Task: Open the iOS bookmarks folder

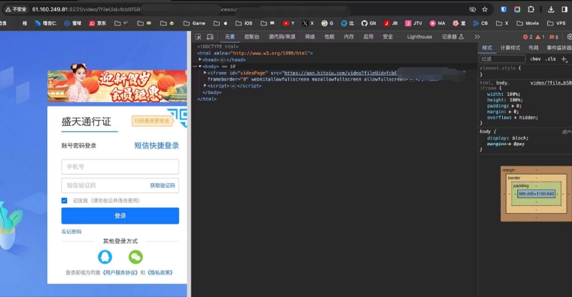Action: [x=244, y=23]
